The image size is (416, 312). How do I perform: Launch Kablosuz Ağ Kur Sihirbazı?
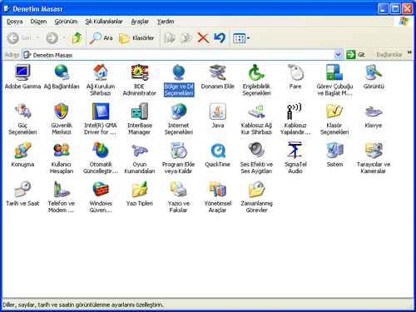(256, 119)
